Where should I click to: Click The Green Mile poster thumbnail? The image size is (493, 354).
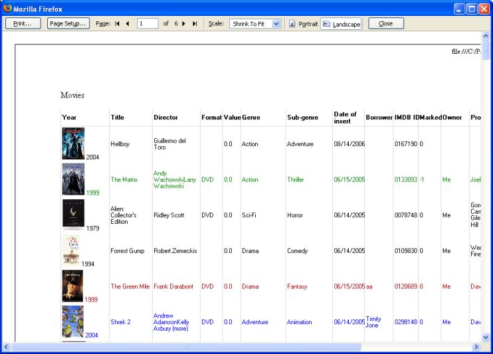tap(72, 286)
